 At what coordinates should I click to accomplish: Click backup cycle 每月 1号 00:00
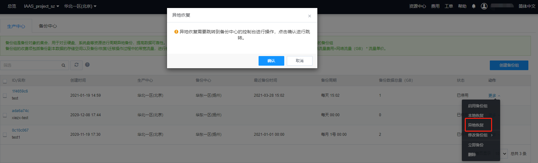(x=334, y=134)
